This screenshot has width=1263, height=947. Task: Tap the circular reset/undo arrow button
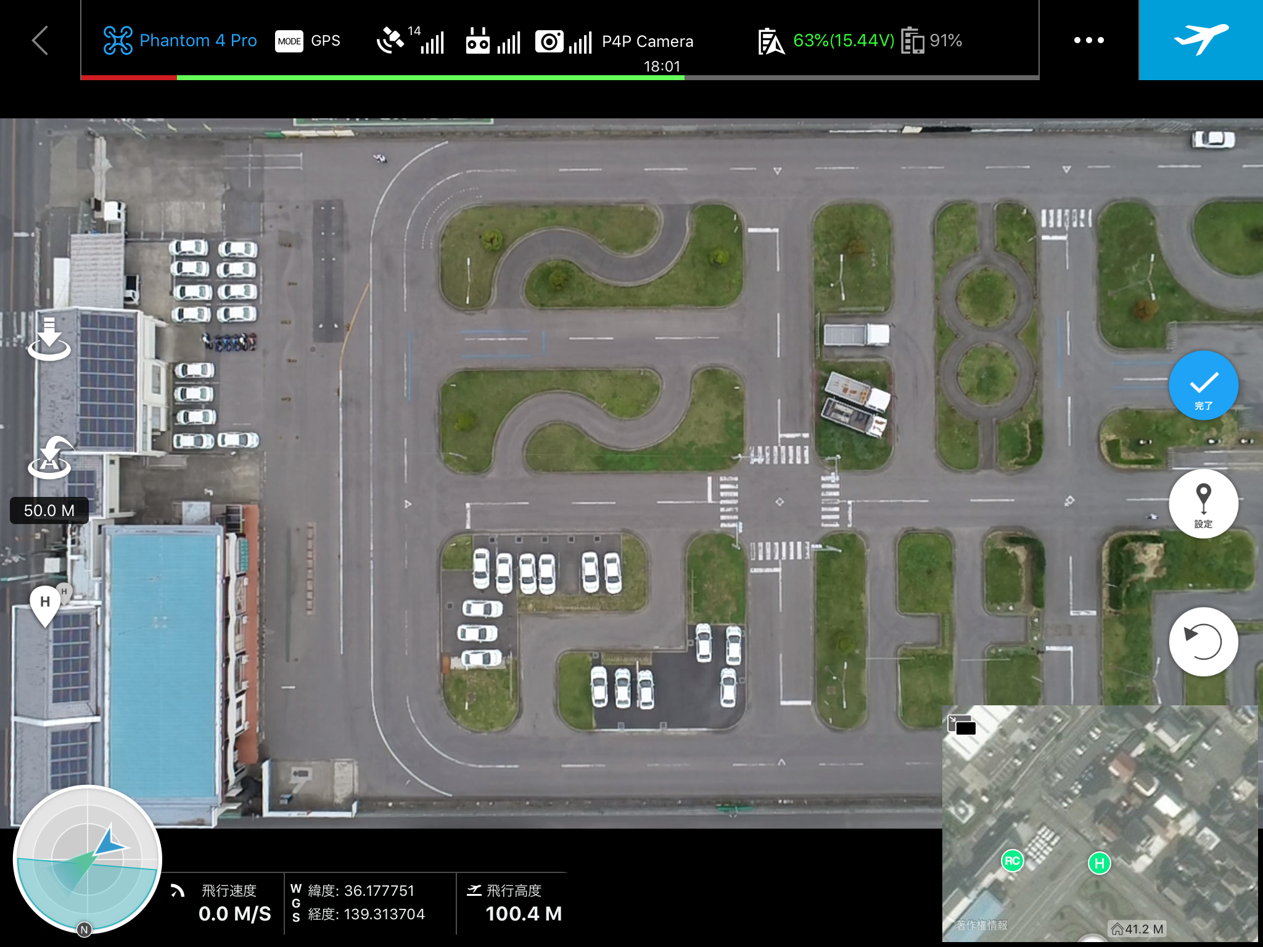(1203, 642)
